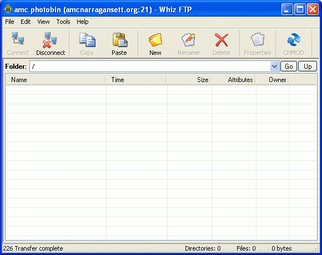Click the Paste clipboard icon
This screenshot has width=322, height=255.
(x=120, y=39)
